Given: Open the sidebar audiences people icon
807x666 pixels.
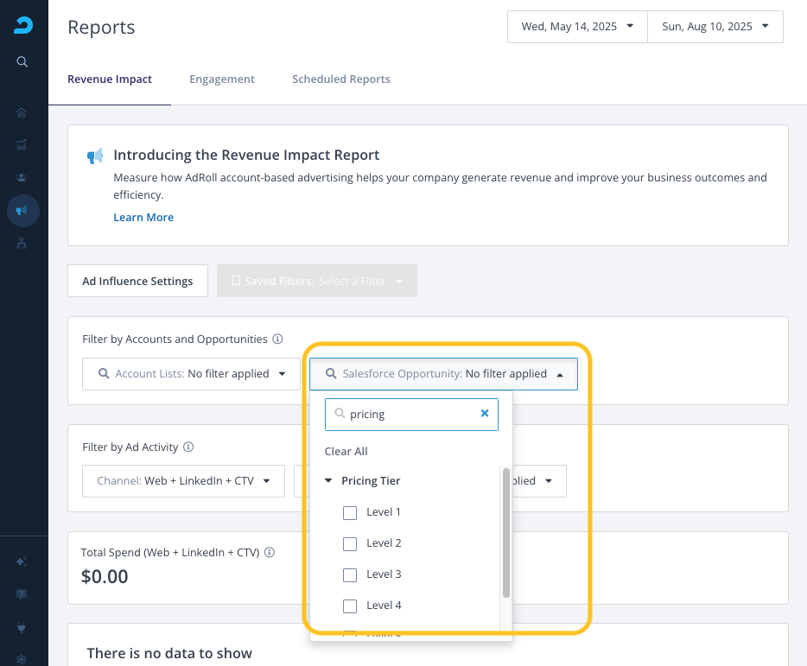Looking at the screenshot, I should point(21,178).
